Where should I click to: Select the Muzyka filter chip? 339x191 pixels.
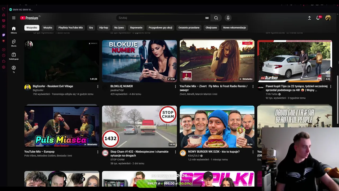click(48, 28)
